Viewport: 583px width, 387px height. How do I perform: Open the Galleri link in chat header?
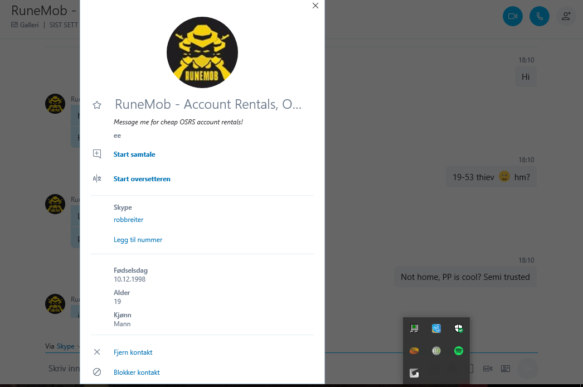(25, 25)
